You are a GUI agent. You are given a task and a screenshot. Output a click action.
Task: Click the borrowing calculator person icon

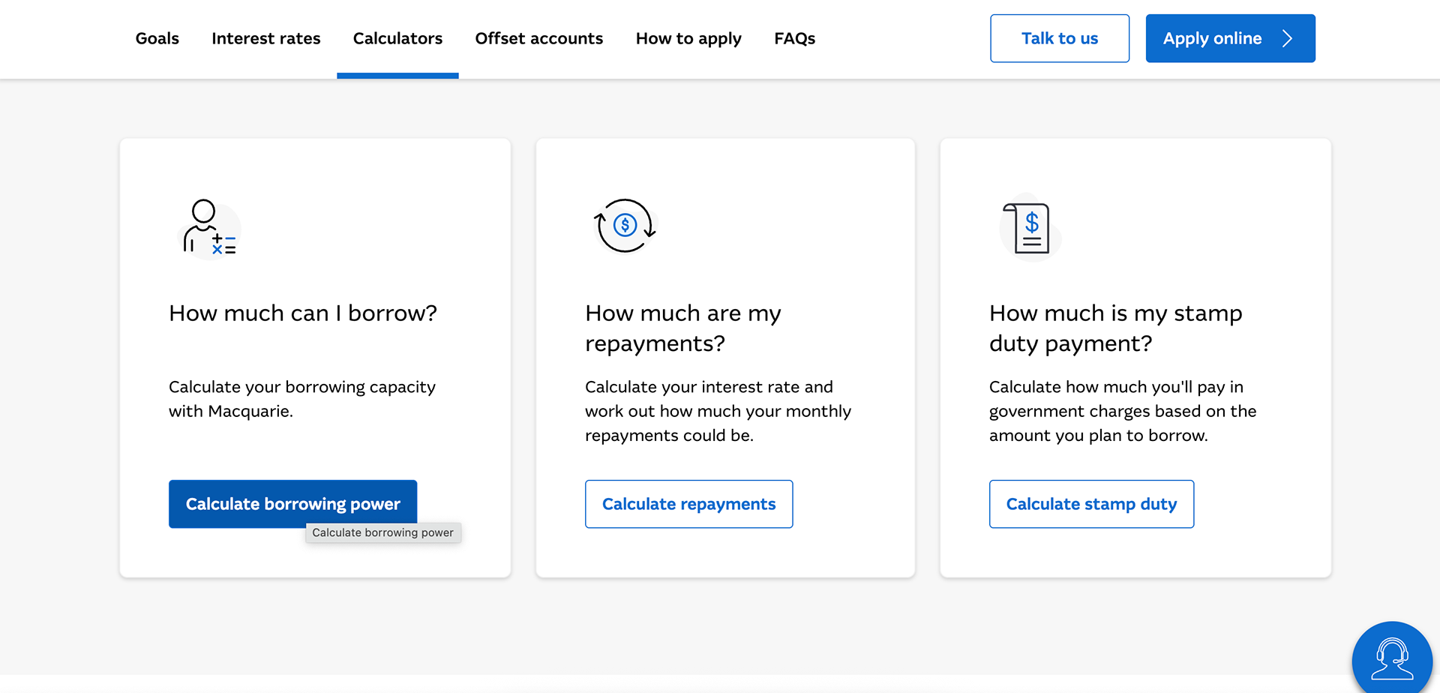(209, 227)
